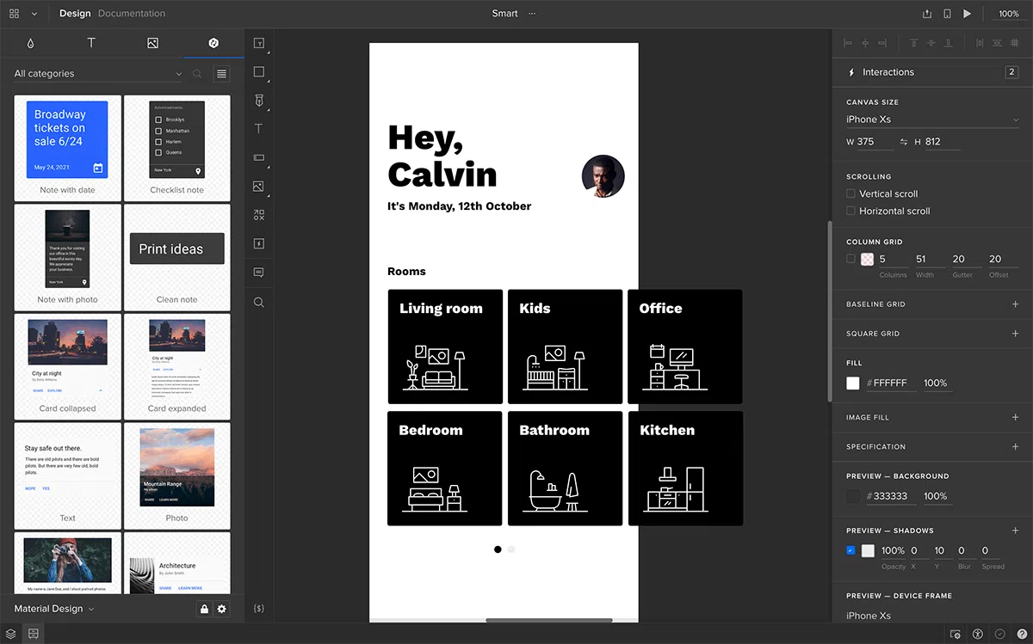Switch to the Documentation tab
1033x644 pixels.
[132, 14]
